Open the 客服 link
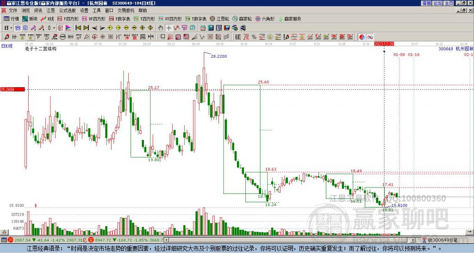The image size is (474, 253). pyautogui.click(x=426, y=3)
